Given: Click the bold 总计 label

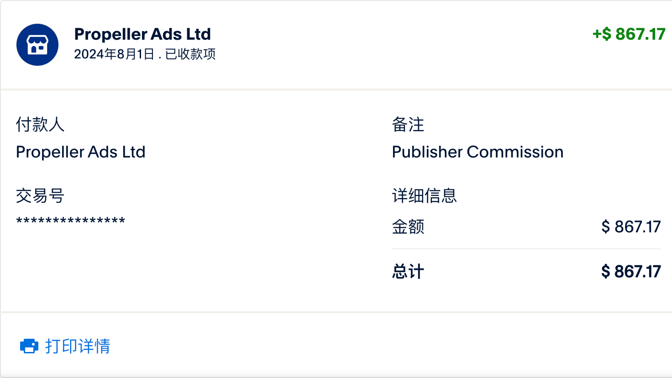Looking at the screenshot, I should click(x=408, y=272).
